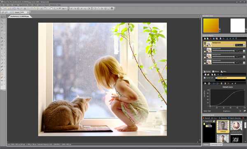247x149 pixels.
Task: Toggle eye of second Background layer
Action: pyautogui.click(x=205, y=49)
